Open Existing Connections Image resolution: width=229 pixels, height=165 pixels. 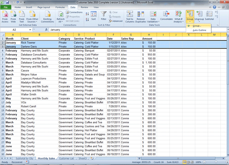(48, 17)
